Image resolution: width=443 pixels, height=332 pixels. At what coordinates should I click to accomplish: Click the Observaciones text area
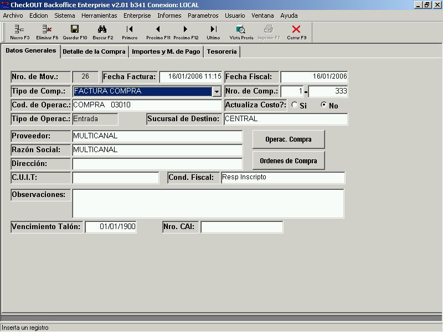click(x=208, y=204)
